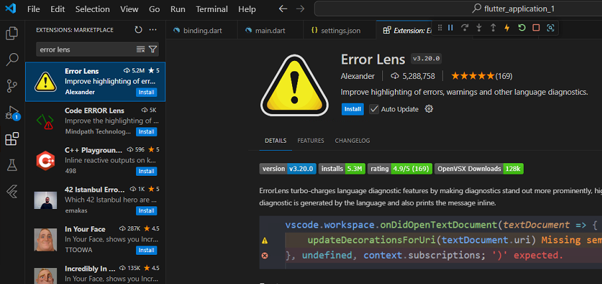The width and height of the screenshot is (602, 284).
Task: Step into in debug toolbar
Action: (x=479, y=28)
